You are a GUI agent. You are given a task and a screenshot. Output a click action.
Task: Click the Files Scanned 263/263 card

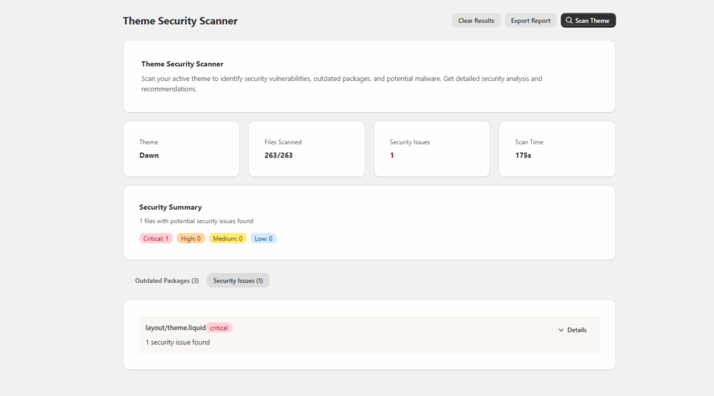pyautogui.click(x=307, y=148)
